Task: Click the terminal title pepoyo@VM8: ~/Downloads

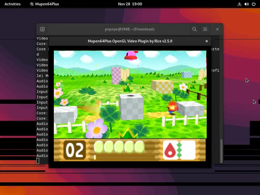Action: pyautogui.click(x=130, y=29)
